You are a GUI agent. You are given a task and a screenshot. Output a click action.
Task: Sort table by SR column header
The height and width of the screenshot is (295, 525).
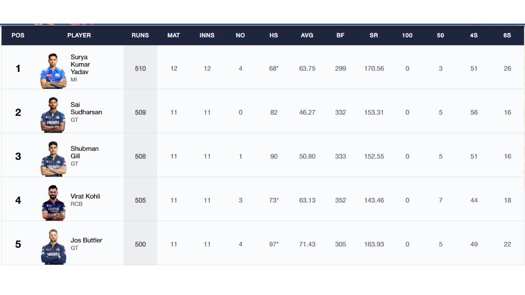click(374, 35)
